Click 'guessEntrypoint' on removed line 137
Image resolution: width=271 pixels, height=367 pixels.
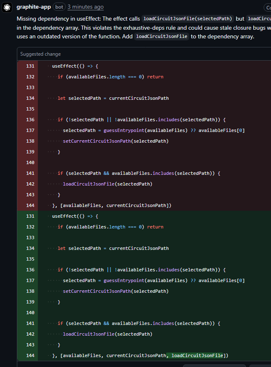(x=124, y=130)
